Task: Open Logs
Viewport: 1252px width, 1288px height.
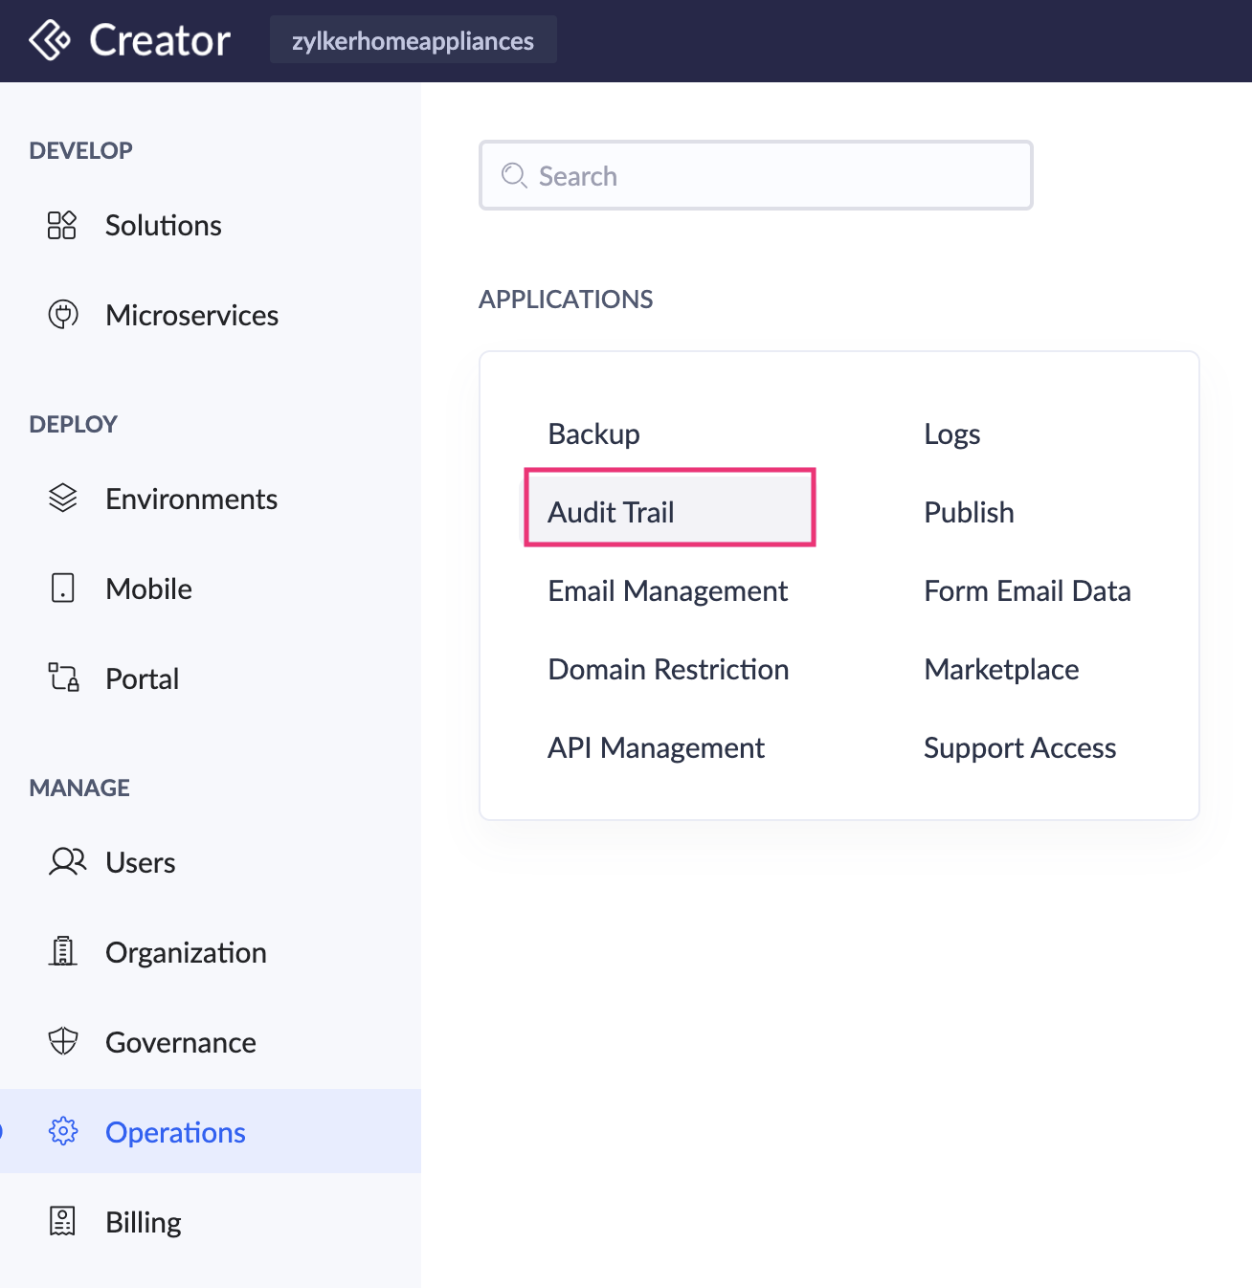Action: tap(951, 434)
